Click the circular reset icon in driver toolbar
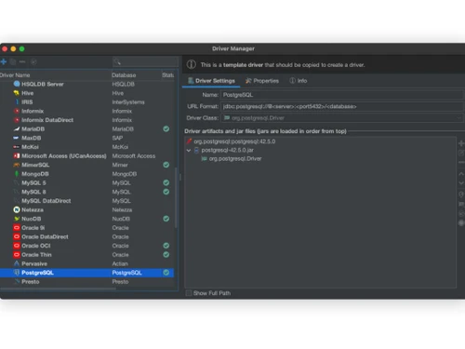This screenshot has width=465, height=349. click(33, 61)
